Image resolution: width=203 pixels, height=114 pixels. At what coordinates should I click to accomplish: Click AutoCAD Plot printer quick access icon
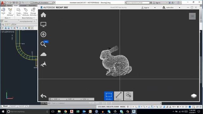point(20,3)
